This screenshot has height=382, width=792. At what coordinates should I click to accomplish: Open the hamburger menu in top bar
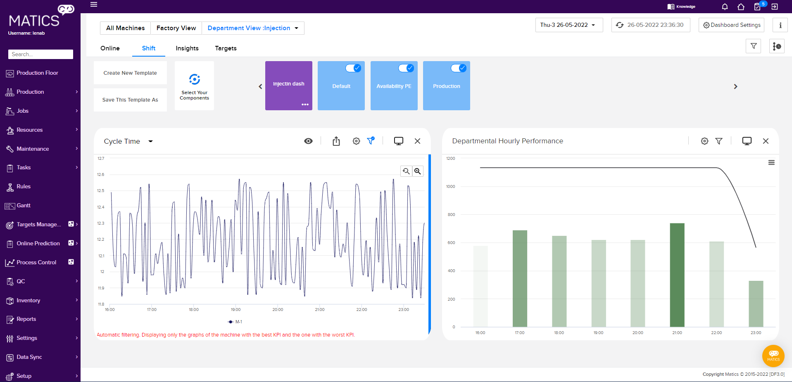(x=94, y=5)
